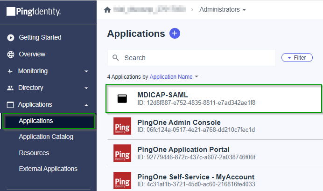Collapse the Applications menu arrow
Image resolution: width=323 pixels, height=191 pixels.
coord(86,105)
